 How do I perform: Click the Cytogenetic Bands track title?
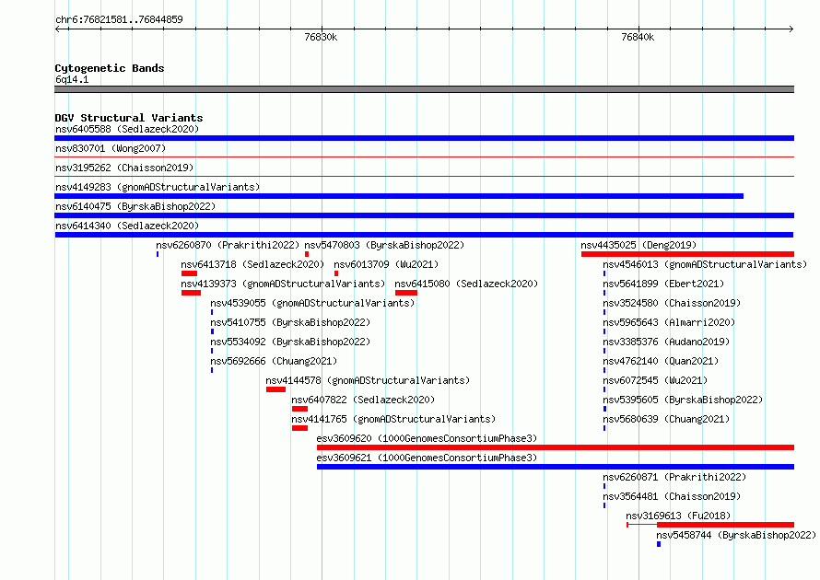click(x=110, y=68)
